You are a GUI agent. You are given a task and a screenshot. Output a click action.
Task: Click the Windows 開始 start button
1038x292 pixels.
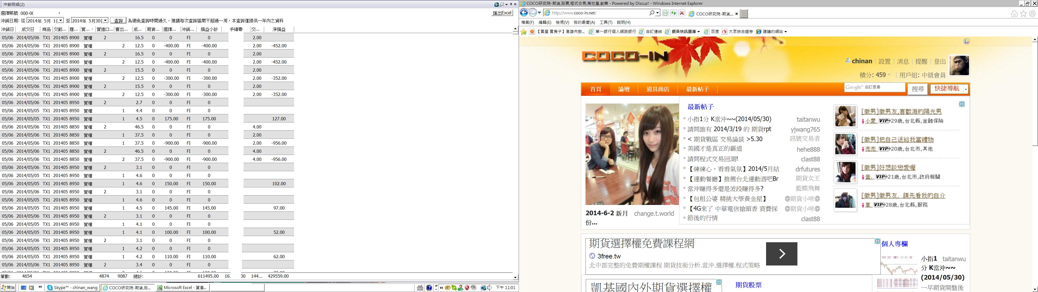pos(8,288)
